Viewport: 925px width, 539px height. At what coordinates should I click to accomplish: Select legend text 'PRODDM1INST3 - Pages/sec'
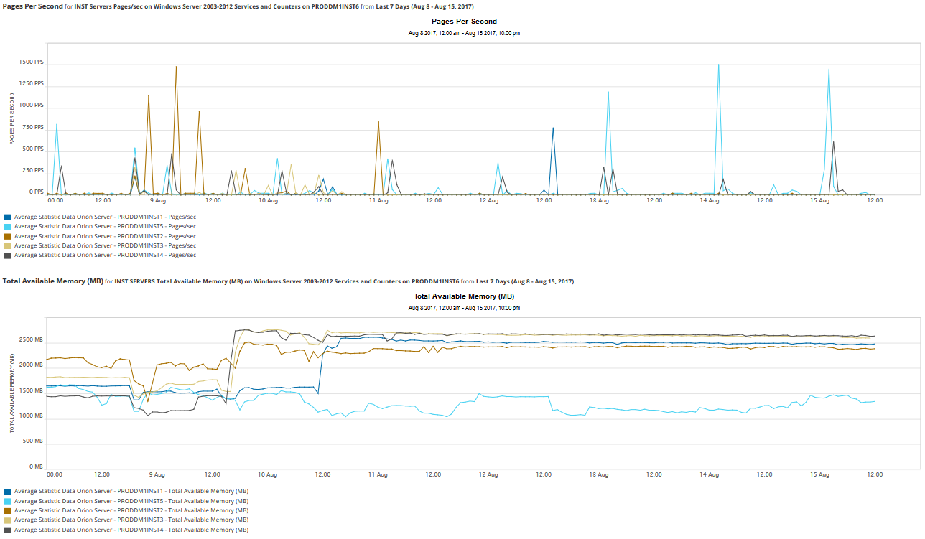point(157,245)
